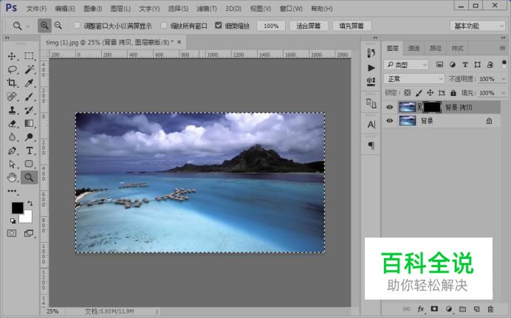Open the 基本功能 workspace dropdown

coord(477,25)
